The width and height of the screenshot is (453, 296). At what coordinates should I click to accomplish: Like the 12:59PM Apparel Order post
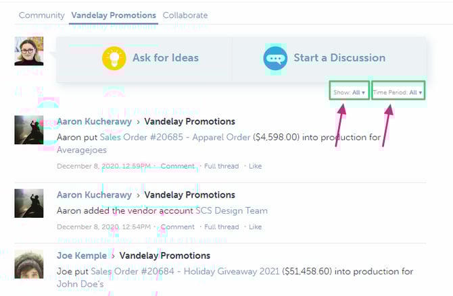point(256,166)
